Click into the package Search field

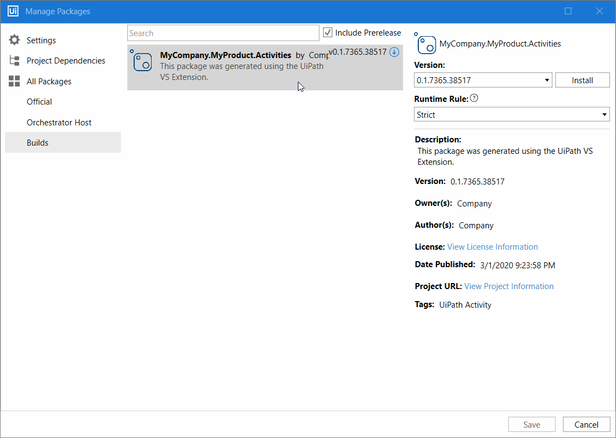[223, 33]
